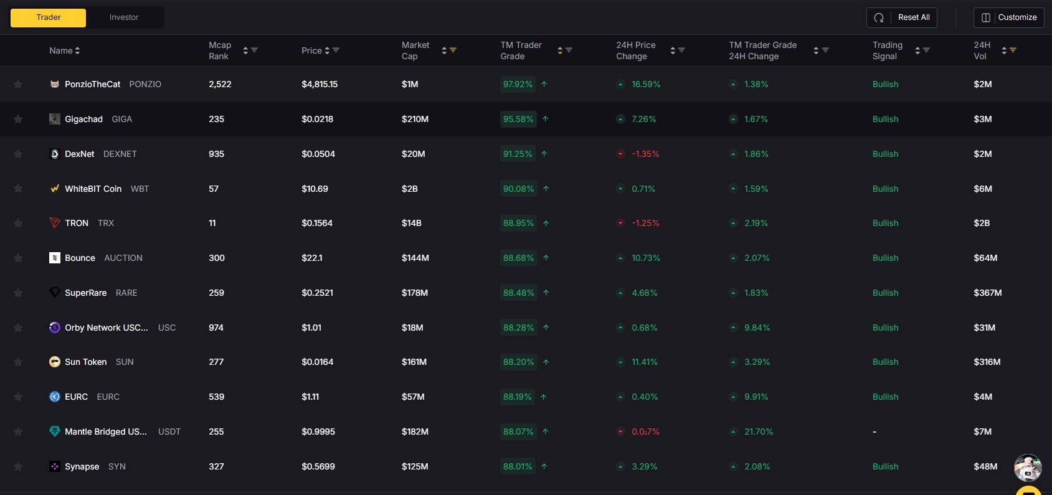Click the 21.70% grade change value

759,431
